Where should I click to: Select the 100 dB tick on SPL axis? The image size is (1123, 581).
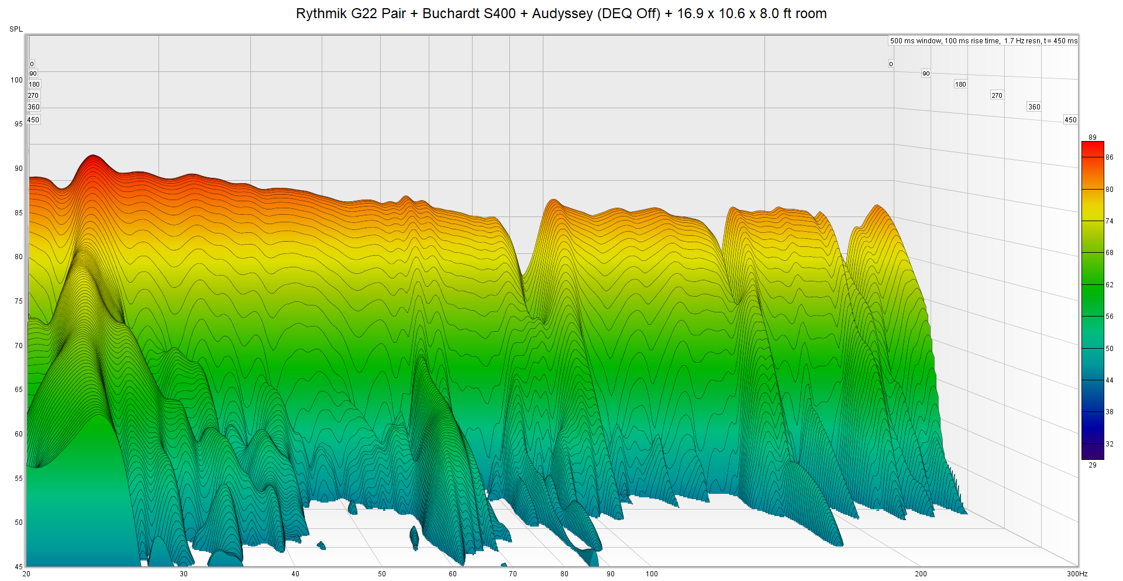coord(16,80)
